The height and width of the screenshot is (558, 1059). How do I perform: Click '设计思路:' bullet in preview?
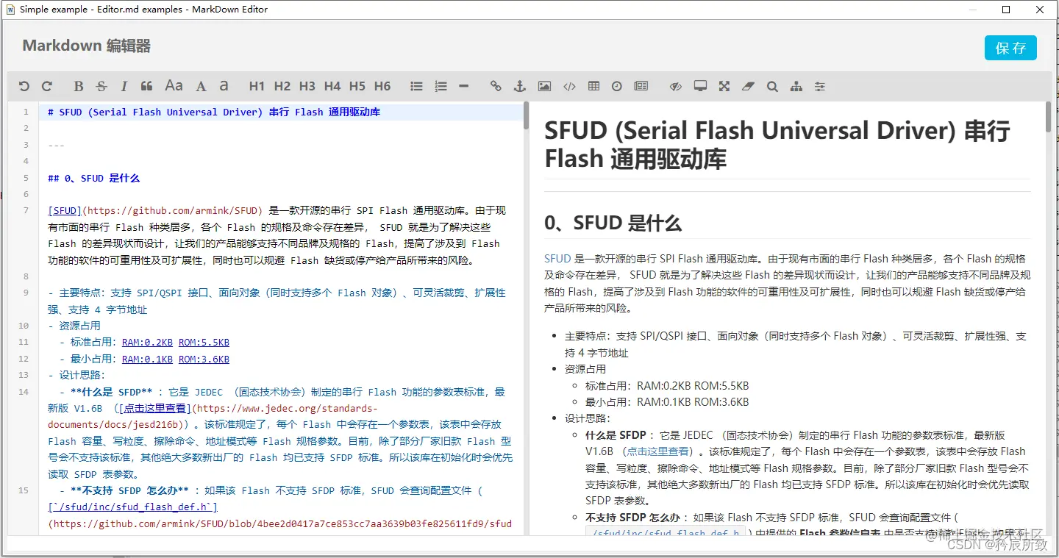click(588, 418)
